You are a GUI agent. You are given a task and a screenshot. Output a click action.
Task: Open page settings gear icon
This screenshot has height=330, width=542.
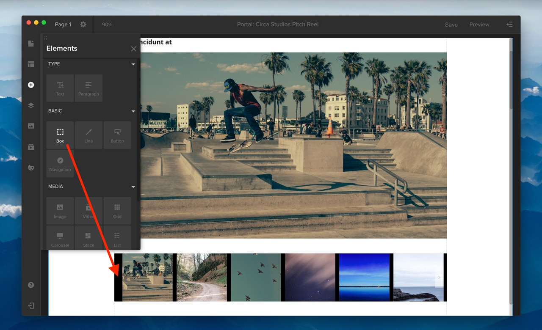(83, 25)
